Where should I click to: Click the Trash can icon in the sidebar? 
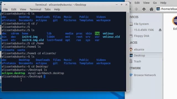(131, 61)
